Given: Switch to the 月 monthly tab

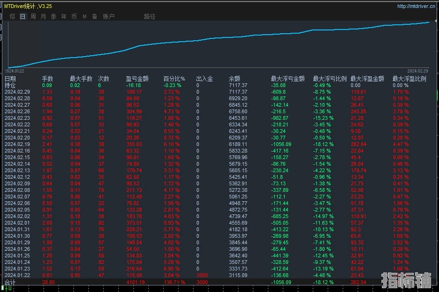Looking at the screenshot, I should 43,16.
